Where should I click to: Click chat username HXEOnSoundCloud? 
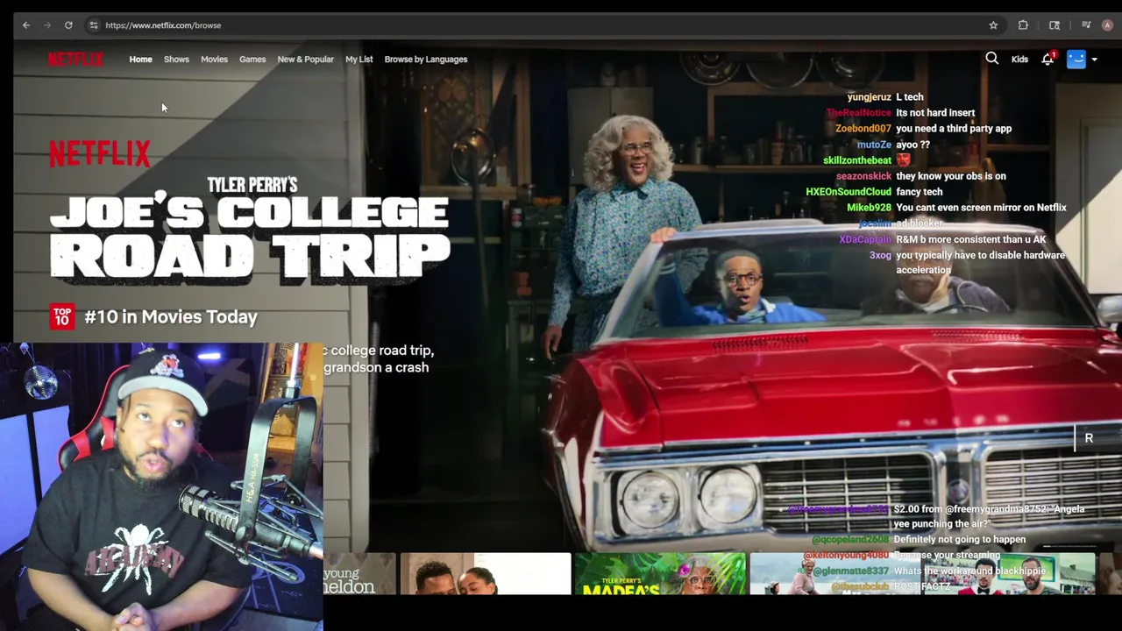[849, 192]
